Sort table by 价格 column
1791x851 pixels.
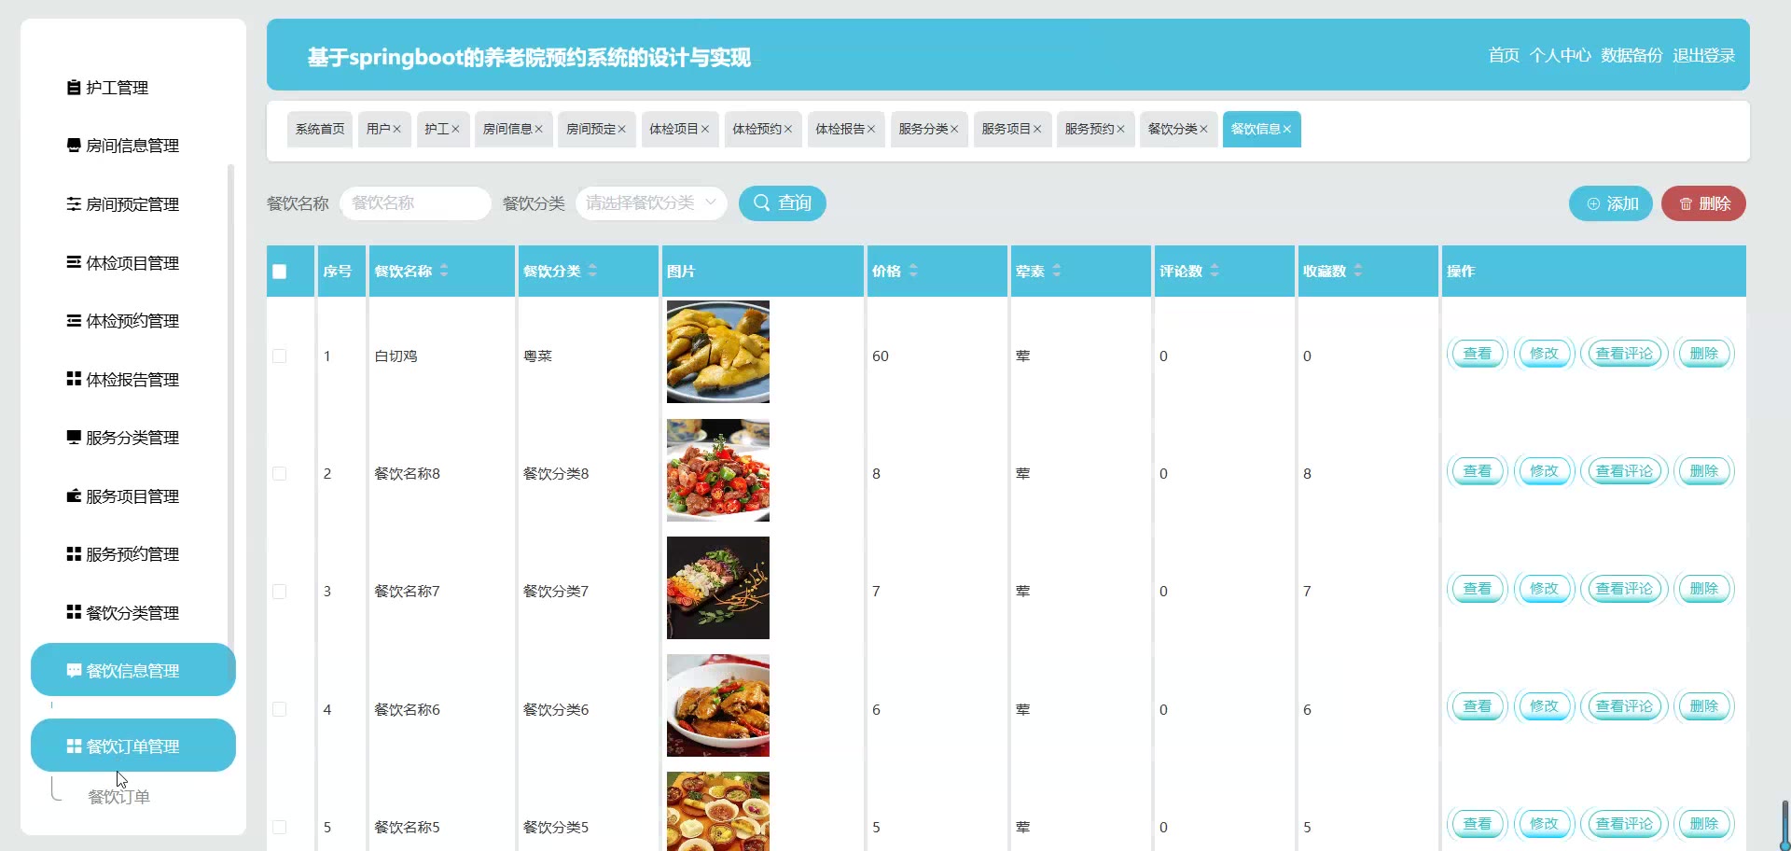[913, 271]
